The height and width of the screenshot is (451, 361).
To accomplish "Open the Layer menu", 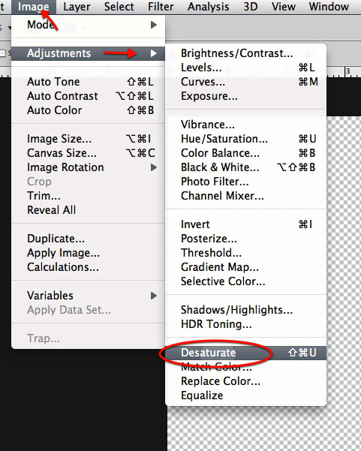I will pos(77,7).
